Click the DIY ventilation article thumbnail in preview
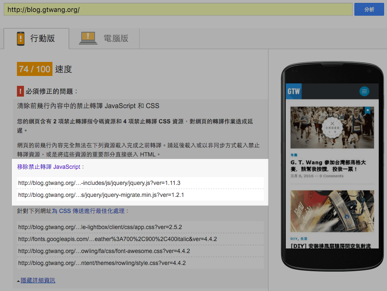Viewport: 387px width, 291px height. [332, 211]
